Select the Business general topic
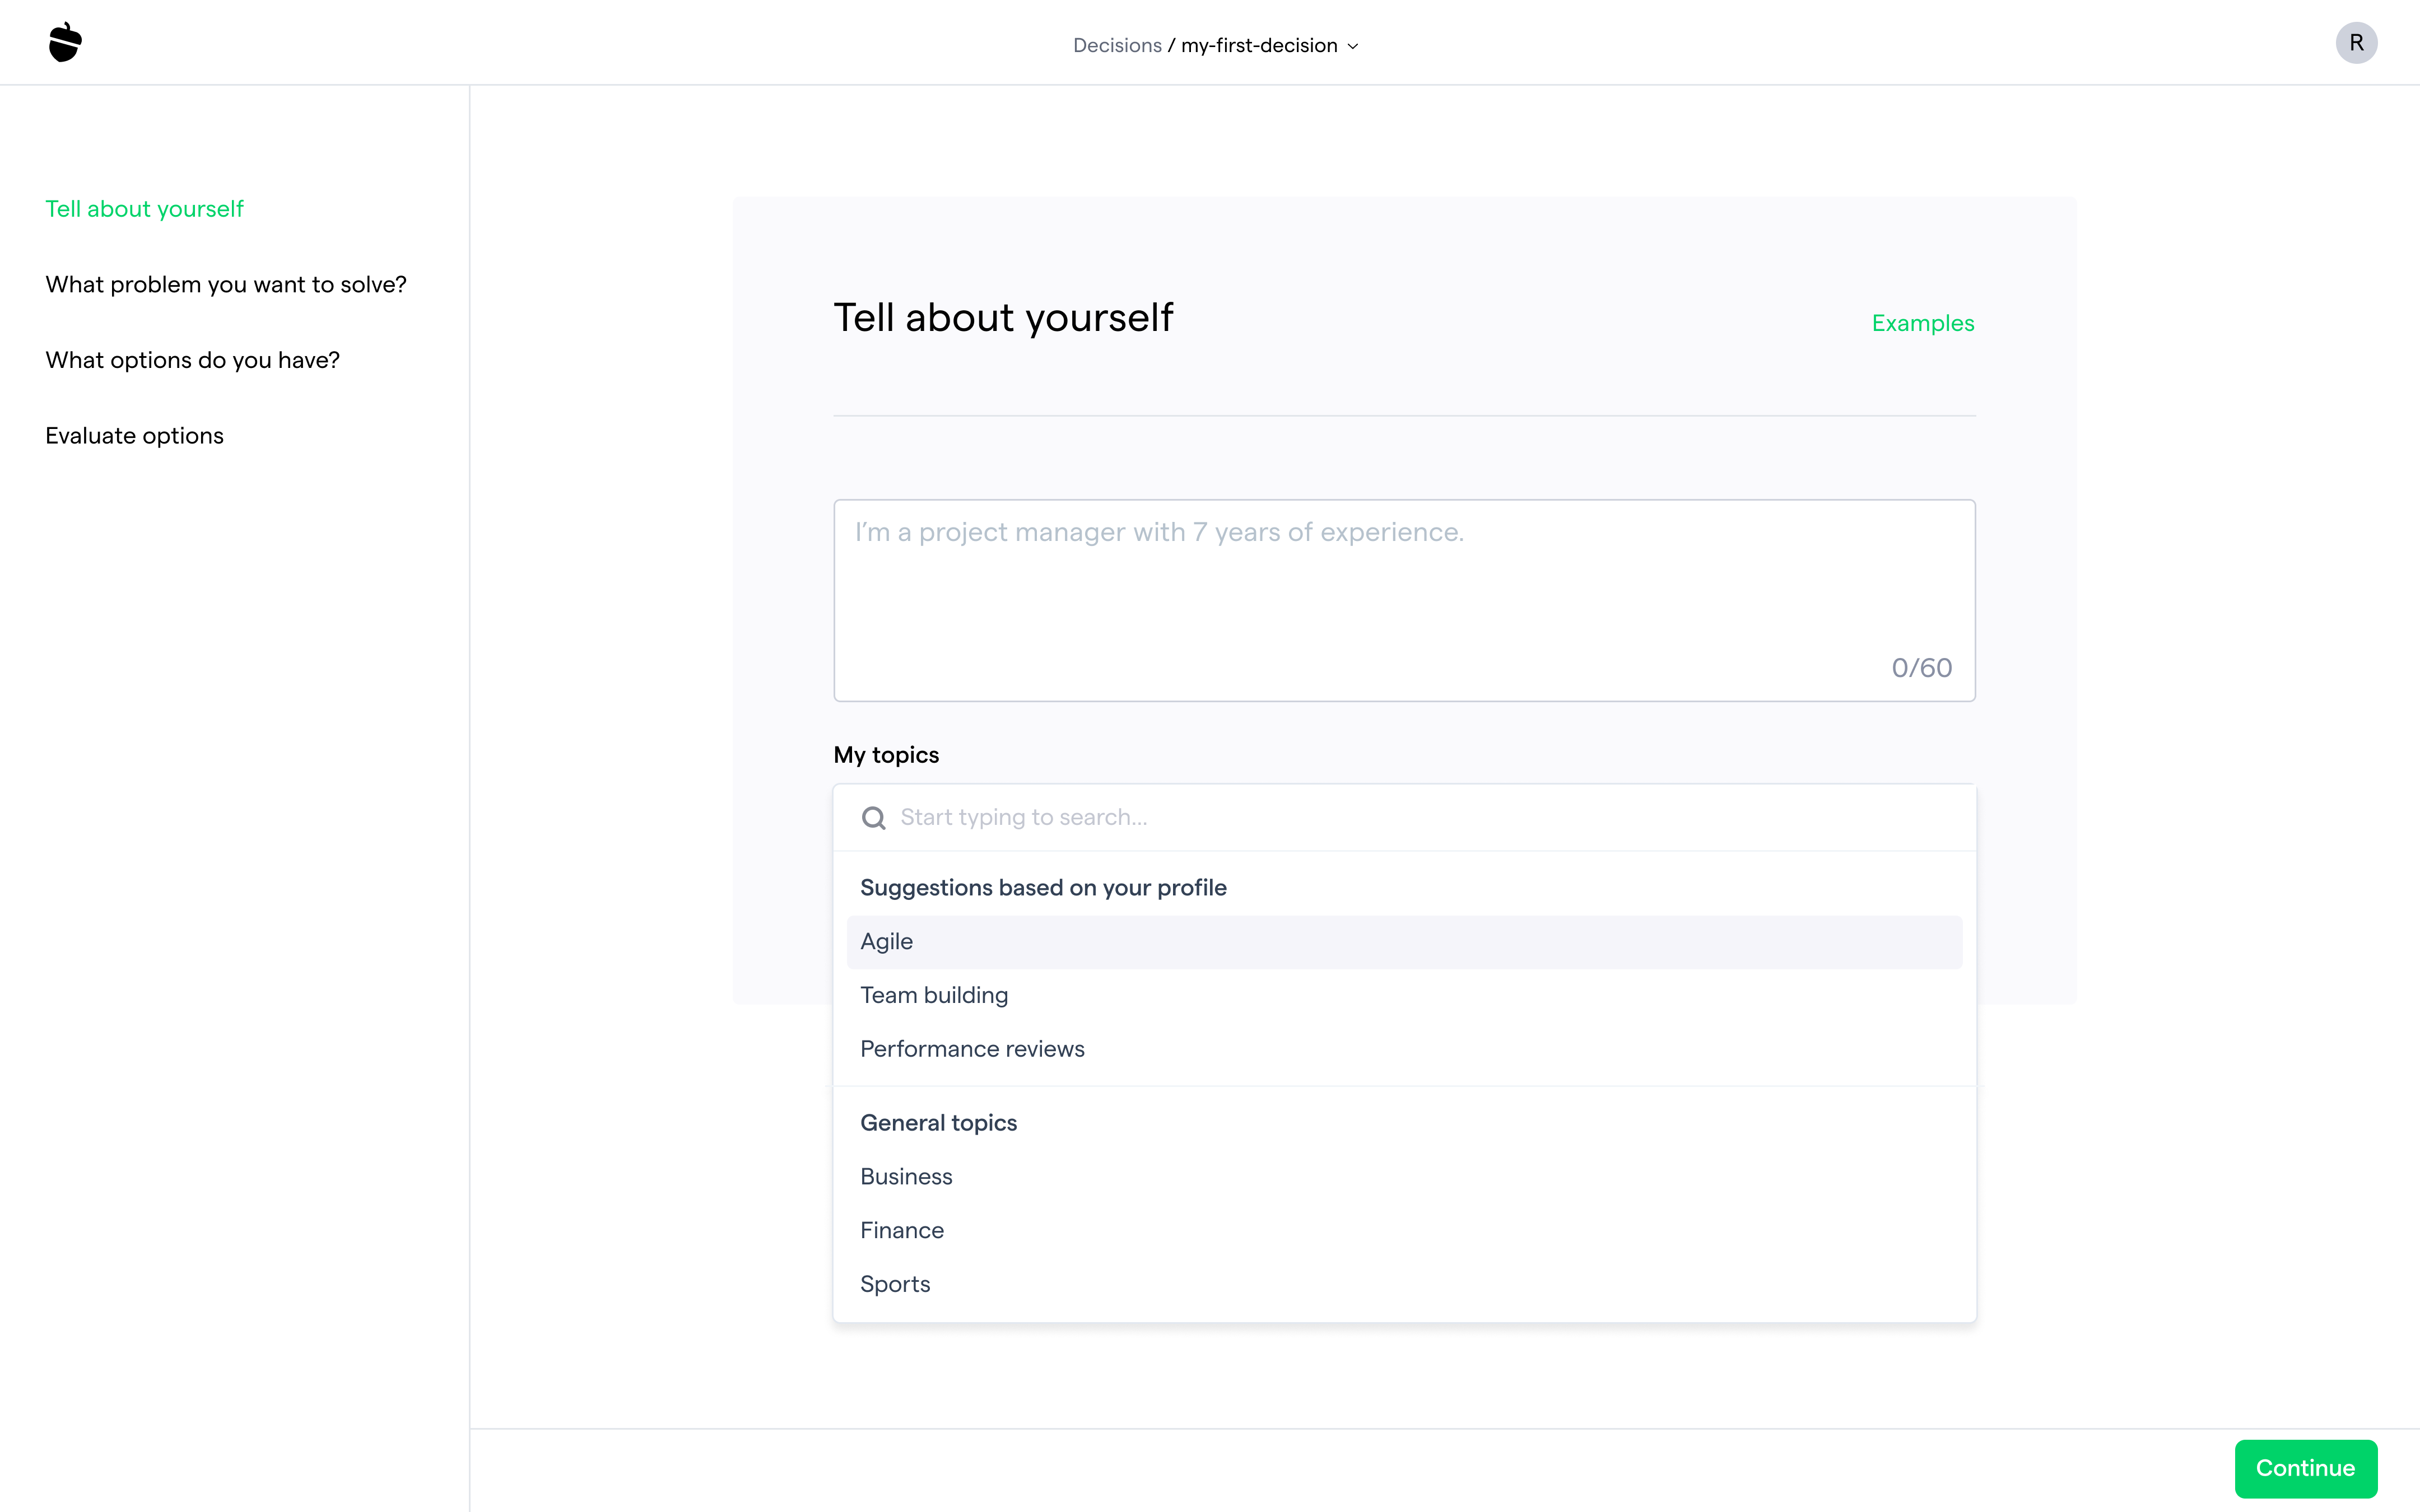The width and height of the screenshot is (2420, 1512). click(1404, 1176)
